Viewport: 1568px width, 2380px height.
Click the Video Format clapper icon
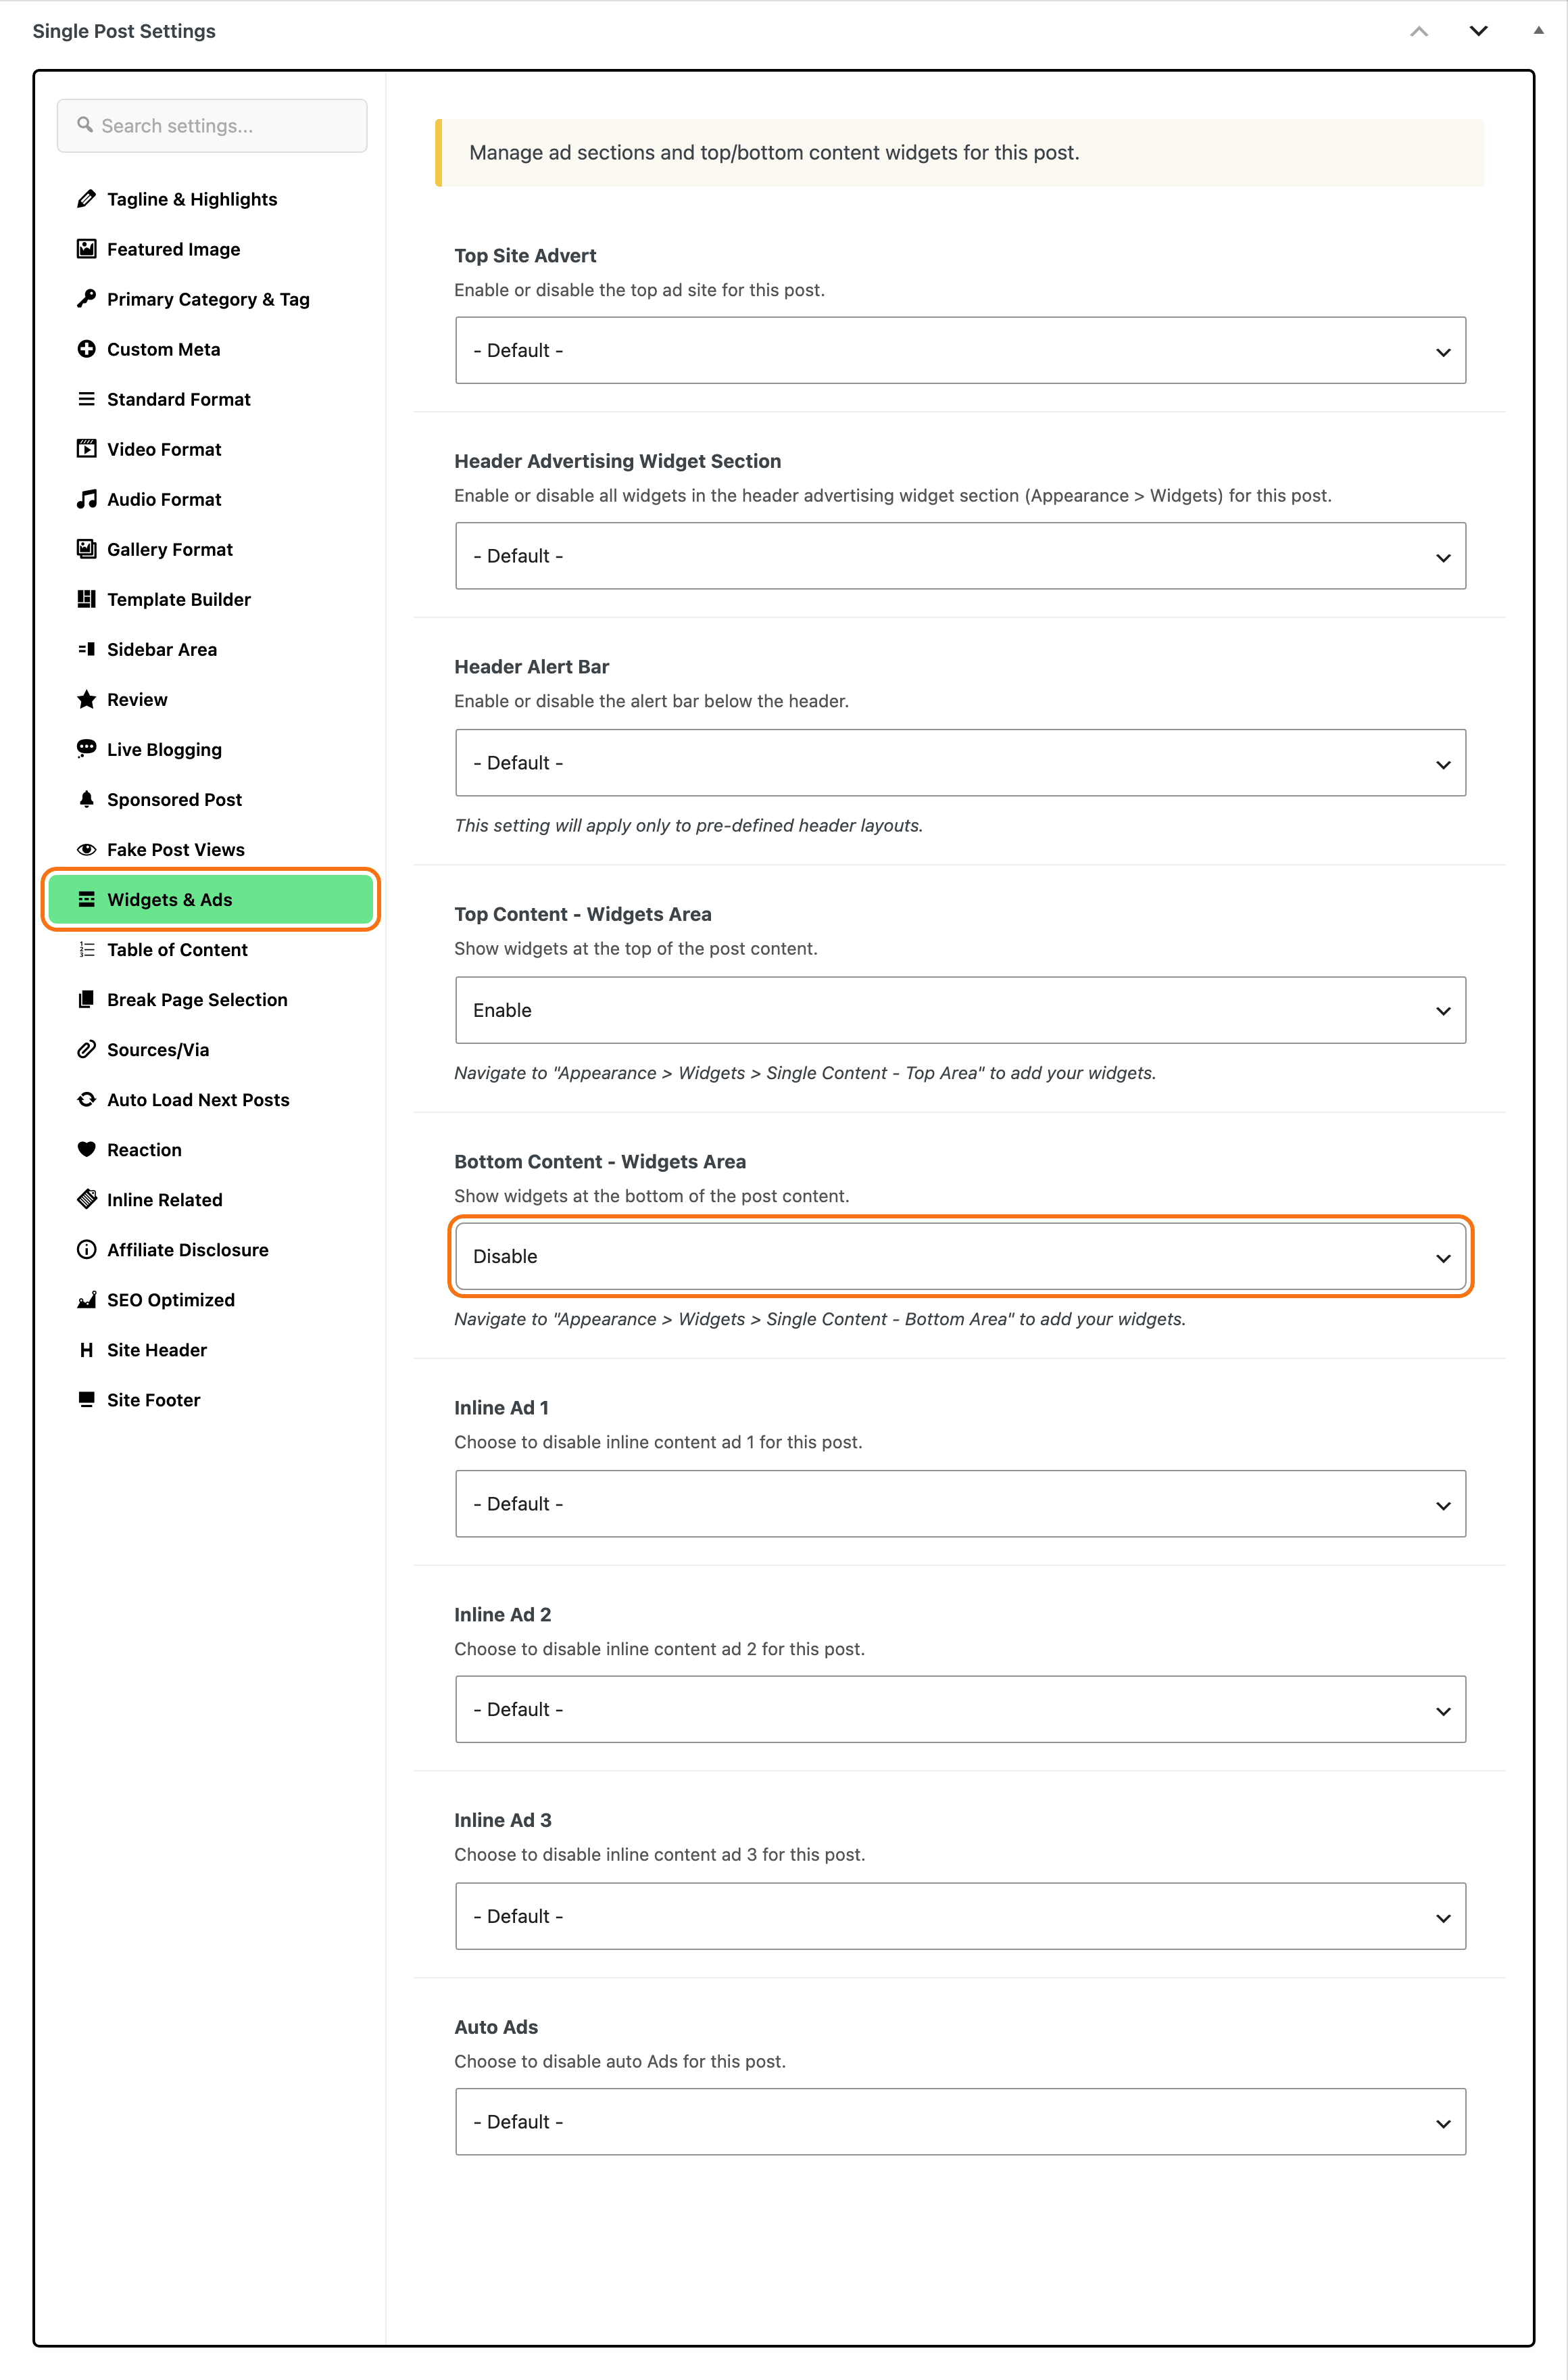[87, 449]
